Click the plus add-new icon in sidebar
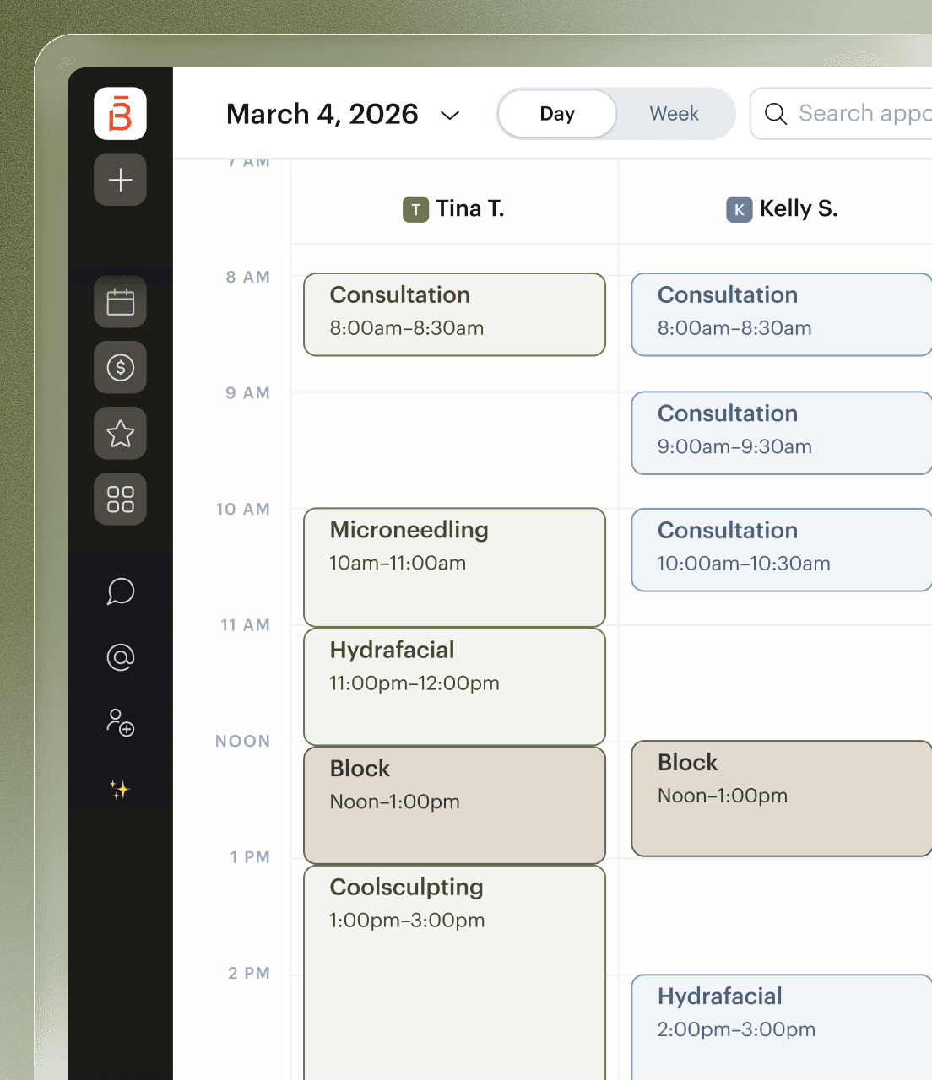This screenshot has height=1080, width=932. pyautogui.click(x=120, y=180)
